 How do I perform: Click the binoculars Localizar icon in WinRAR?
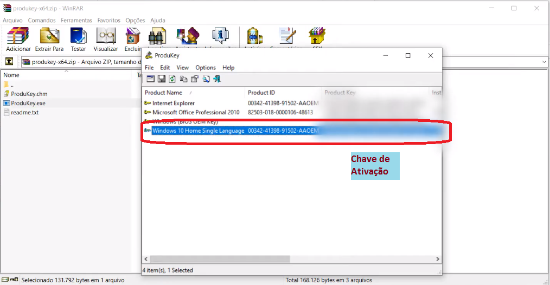[157, 37]
